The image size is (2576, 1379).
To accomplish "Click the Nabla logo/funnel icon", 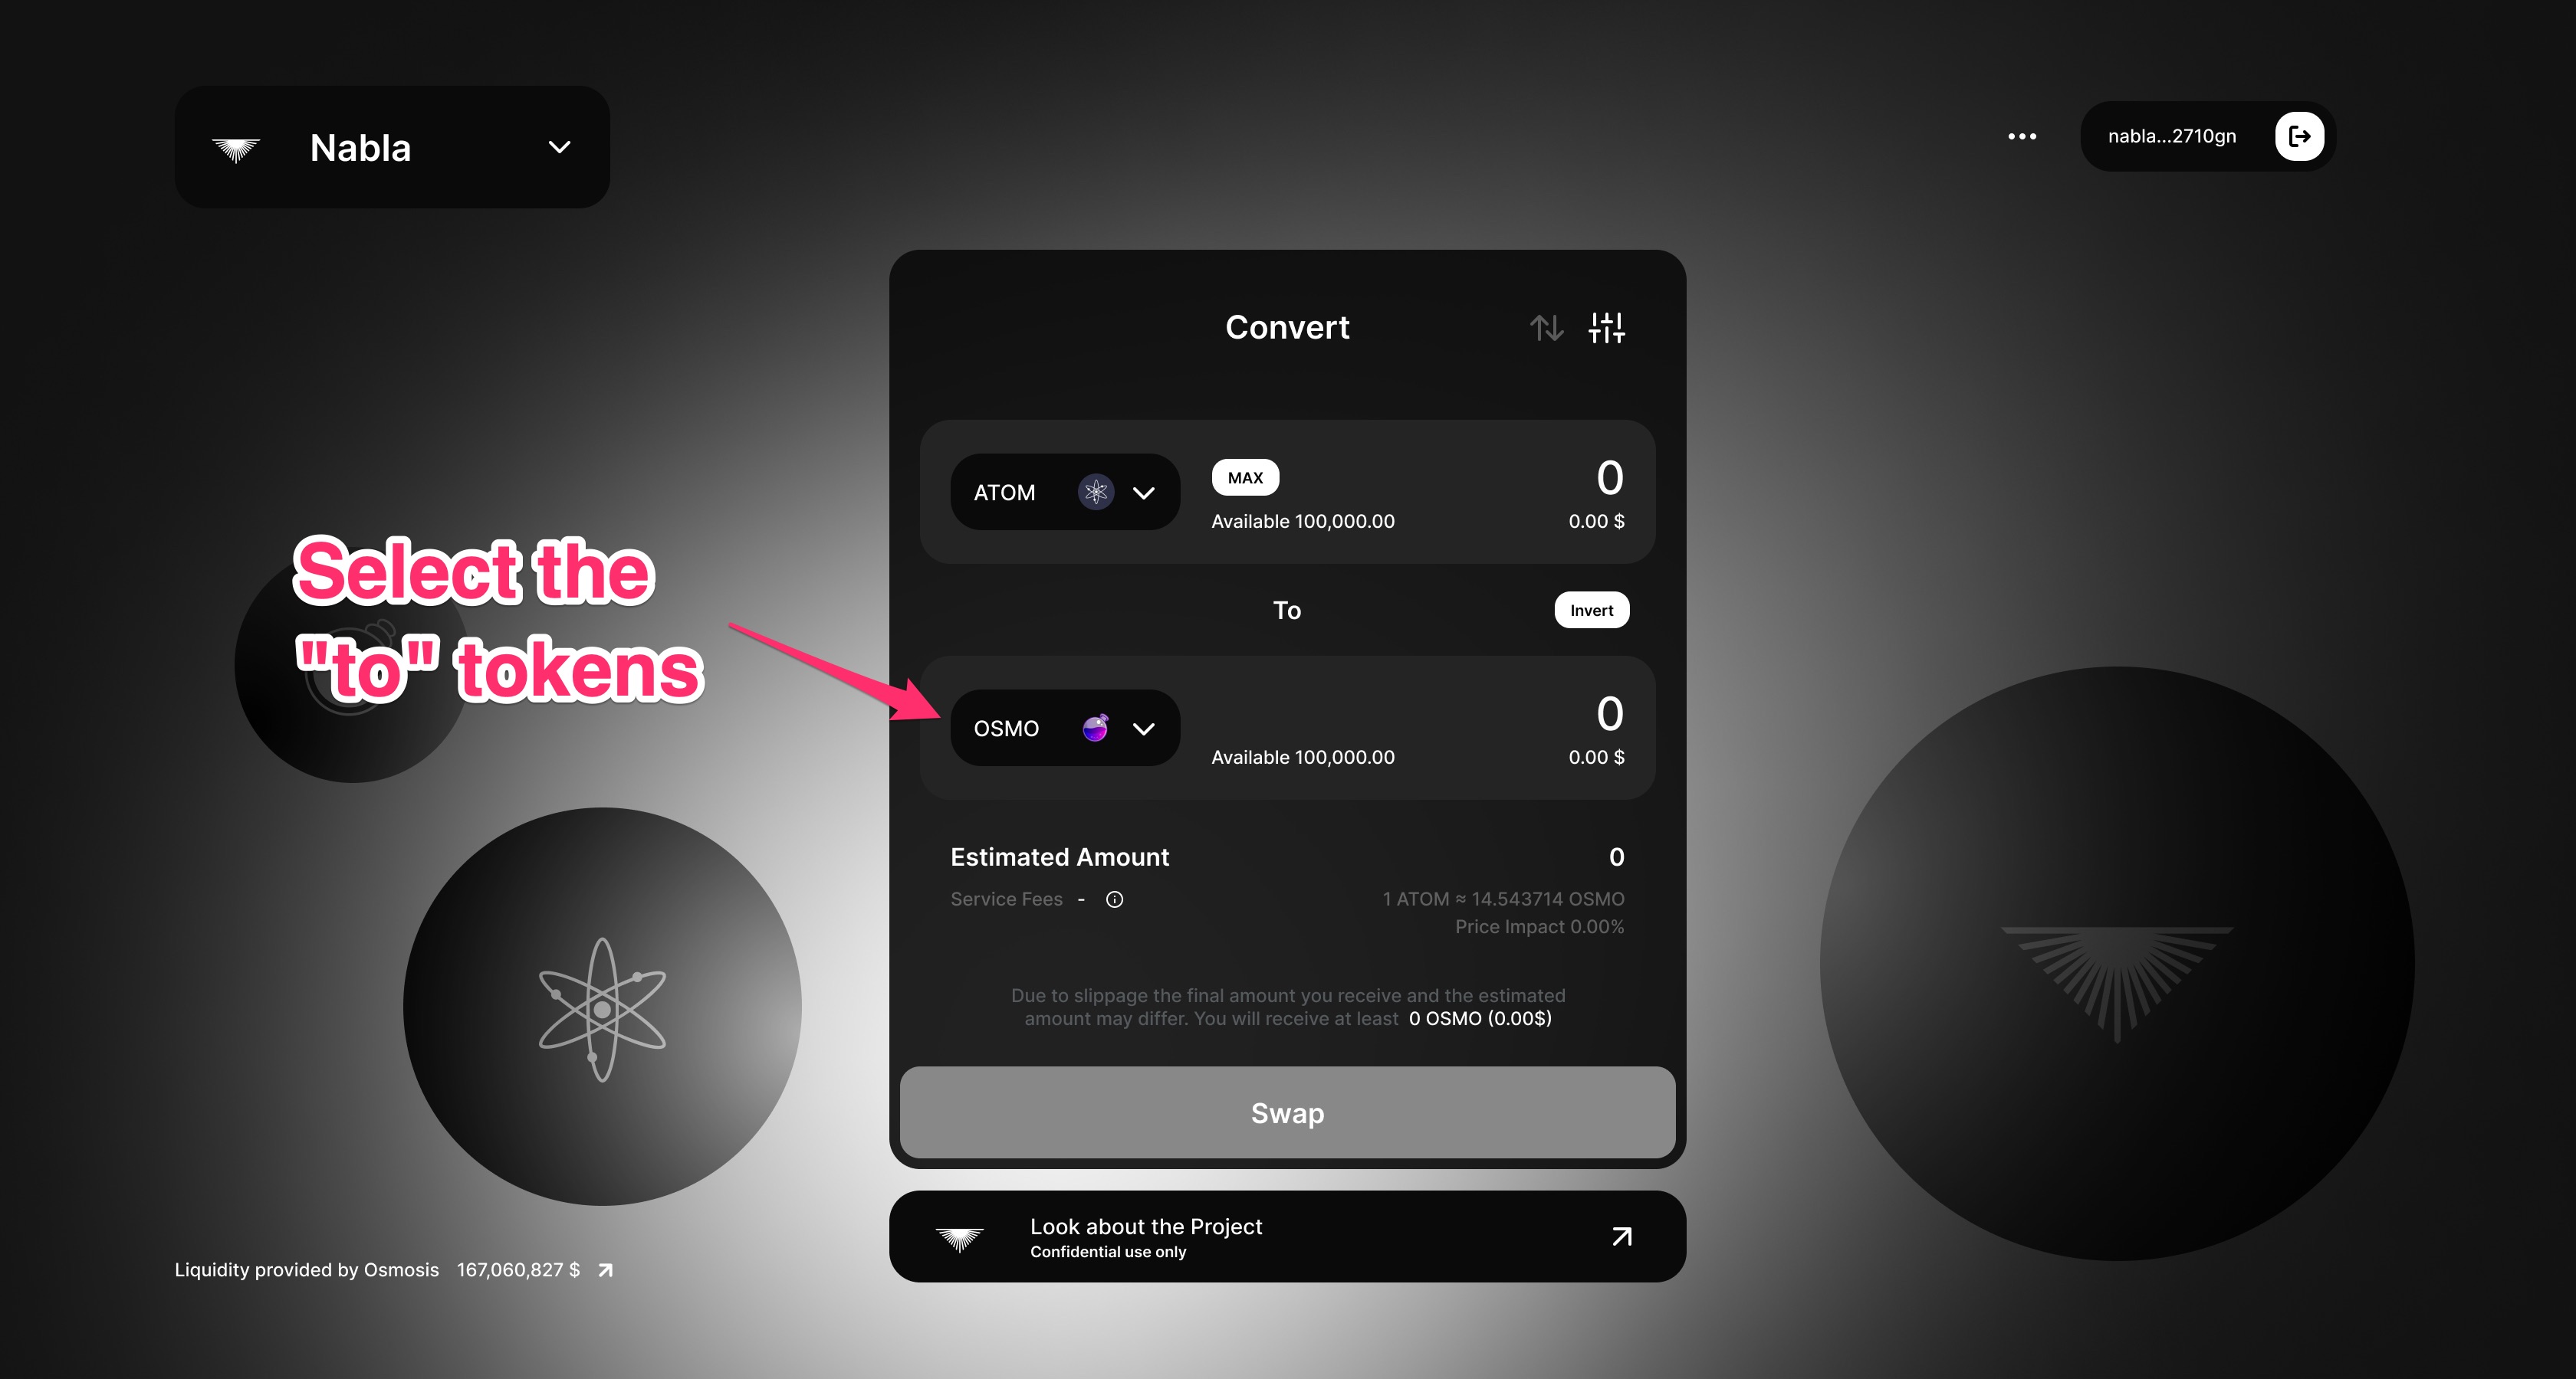I will (x=237, y=146).
